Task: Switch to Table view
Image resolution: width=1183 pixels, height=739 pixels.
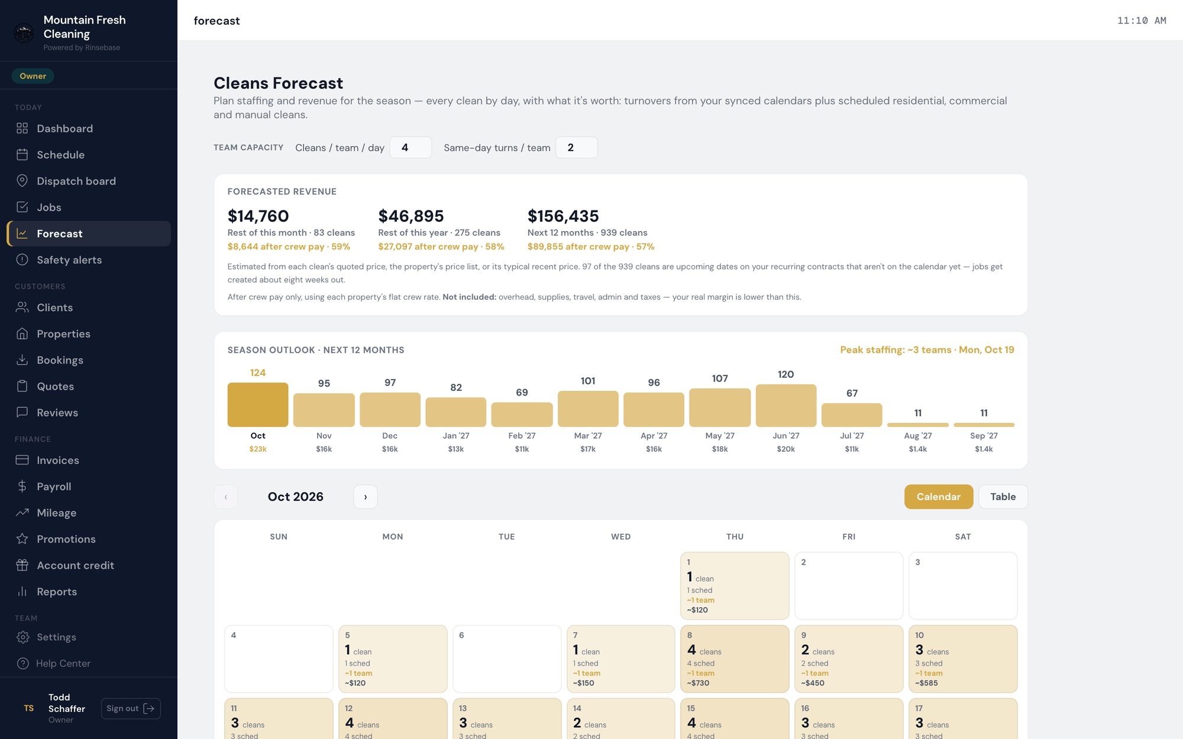Action: click(x=1003, y=497)
